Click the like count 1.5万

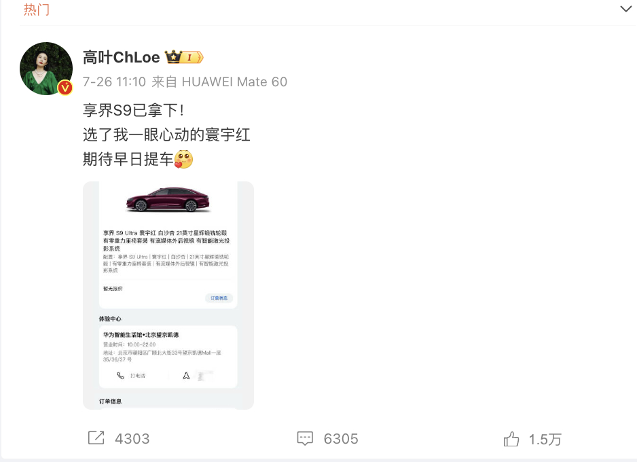pyautogui.click(x=545, y=440)
